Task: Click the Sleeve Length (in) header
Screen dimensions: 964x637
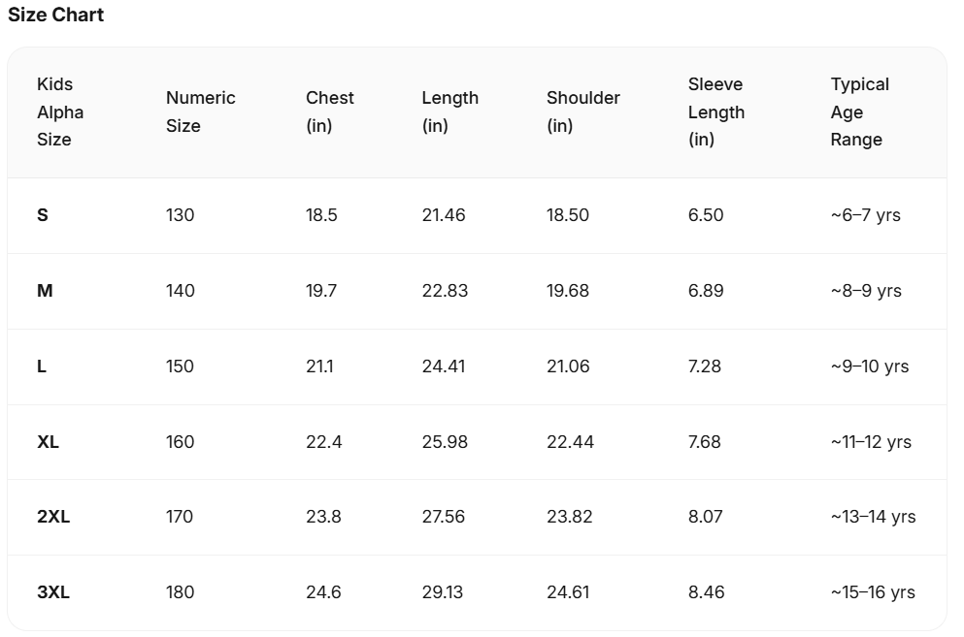Action: [x=715, y=111]
